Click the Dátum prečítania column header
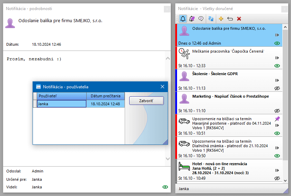291x196 pixels. tap(105, 96)
